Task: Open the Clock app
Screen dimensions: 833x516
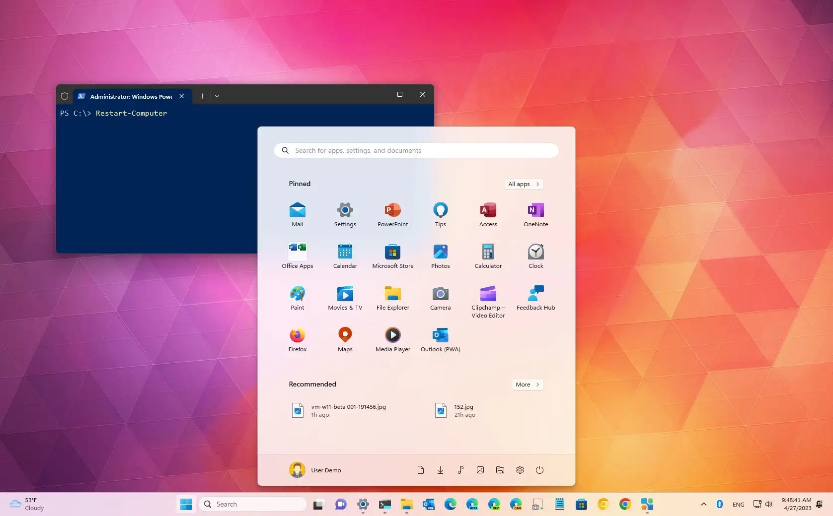Action: click(535, 256)
